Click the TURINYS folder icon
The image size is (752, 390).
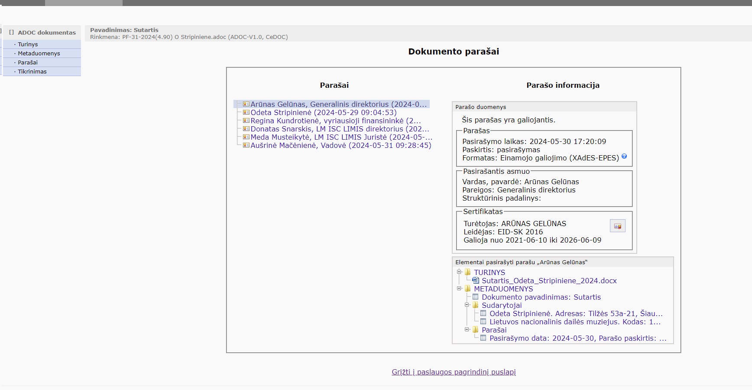click(468, 272)
